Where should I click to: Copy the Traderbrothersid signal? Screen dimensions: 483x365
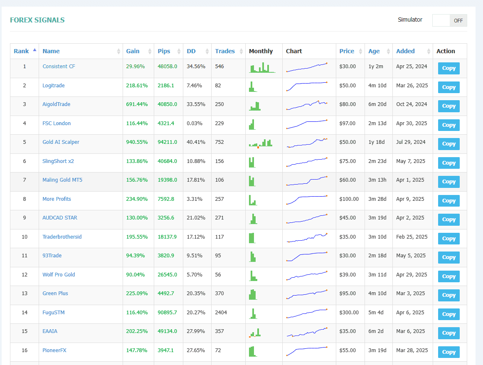click(449, 239)
